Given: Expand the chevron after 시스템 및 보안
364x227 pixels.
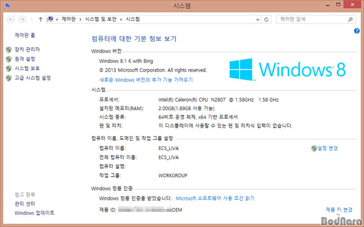Looking at the screenshot, I should (121, 19).
